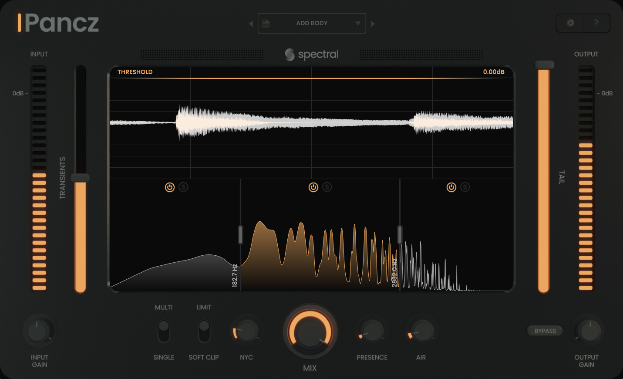The image size is (623, 379).
Task: Solo the mid frequency band
Action: 327,187
